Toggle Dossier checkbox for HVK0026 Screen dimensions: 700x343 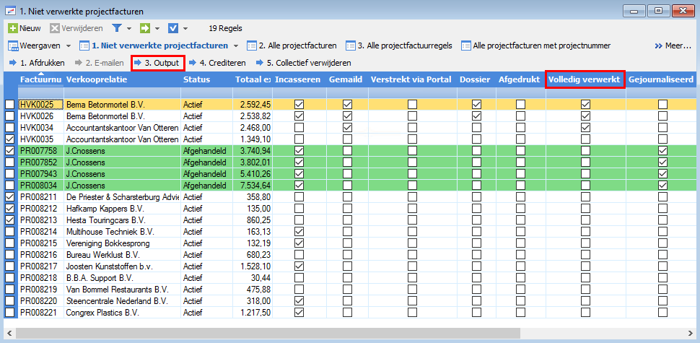click(x=477, y=116)
